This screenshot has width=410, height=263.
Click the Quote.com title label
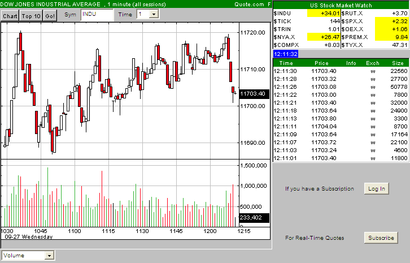(x=249, y=4)
